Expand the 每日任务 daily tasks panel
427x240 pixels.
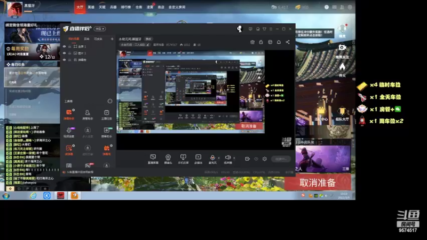[32, 65]
